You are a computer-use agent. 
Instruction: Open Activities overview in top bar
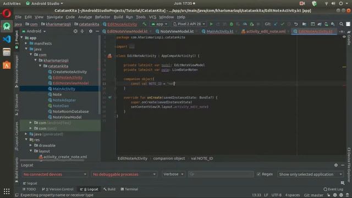(12, 3)
